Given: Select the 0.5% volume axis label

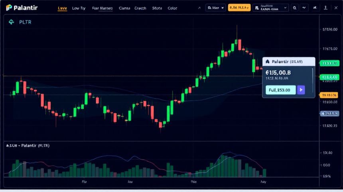Looking at the screenshot, I should (x=327, y=176).
